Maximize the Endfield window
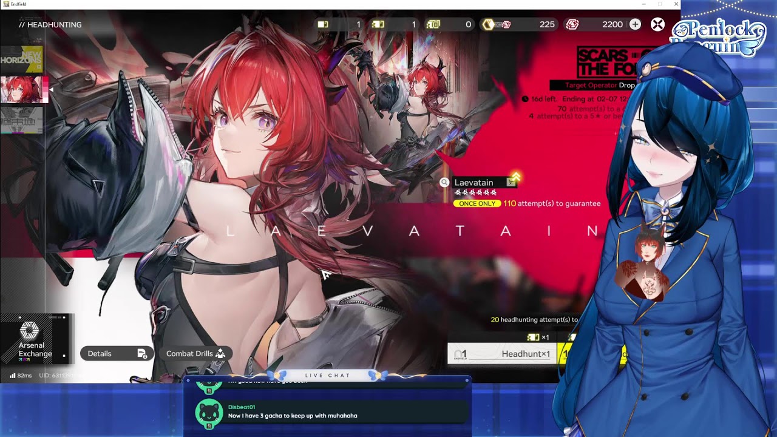The height and width of the screenshot is (437, 777). click(x=660, y=4)
